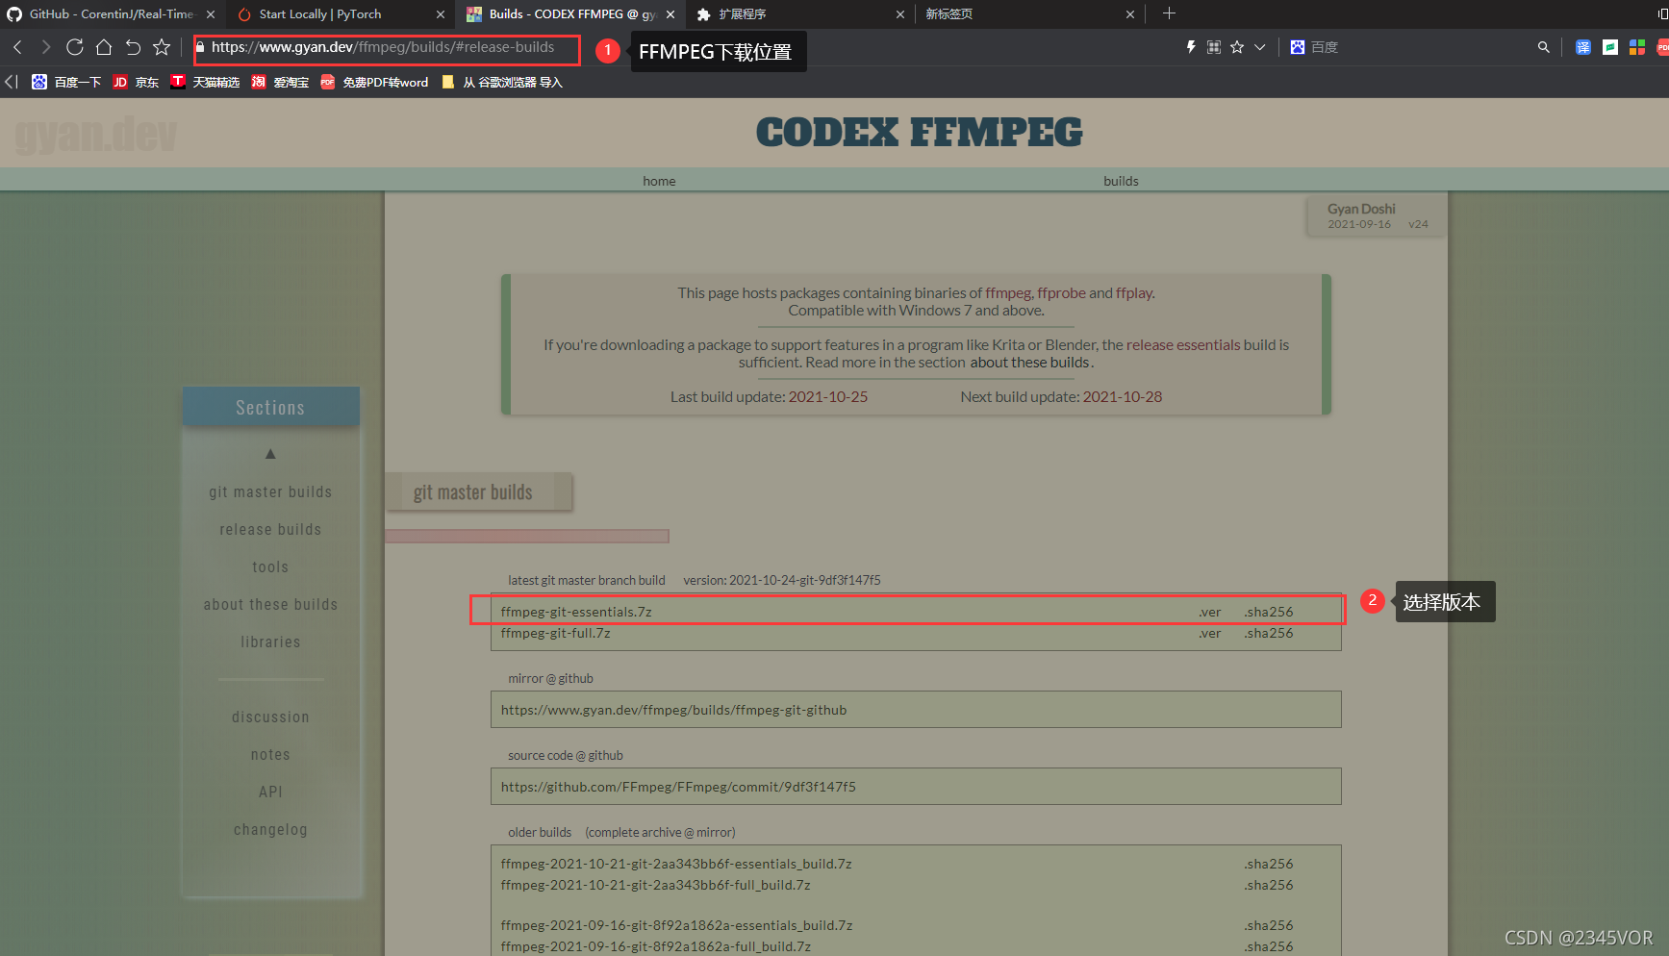Open the QR/grid icon in the address bar
Viewport: 1669px width, 956px height.
point(1214,47)
